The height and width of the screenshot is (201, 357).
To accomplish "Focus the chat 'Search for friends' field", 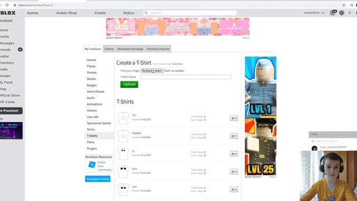I will click(334, 141).
